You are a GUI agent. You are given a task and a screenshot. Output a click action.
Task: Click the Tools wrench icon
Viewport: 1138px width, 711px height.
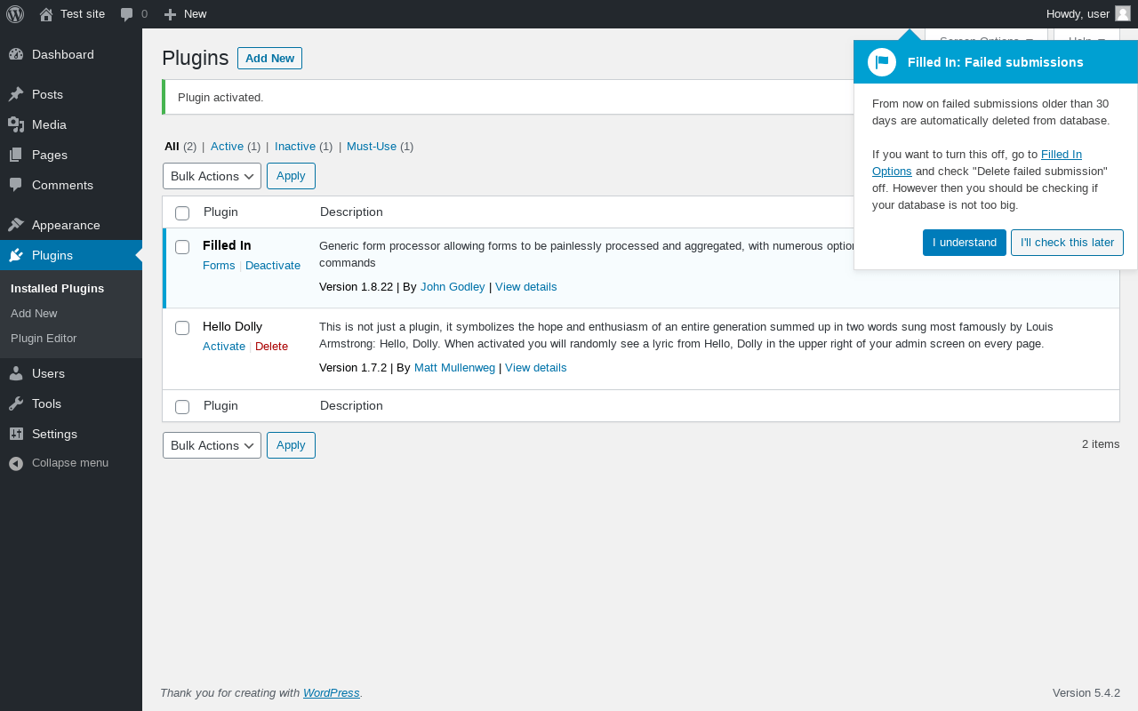tap(16, 403)
